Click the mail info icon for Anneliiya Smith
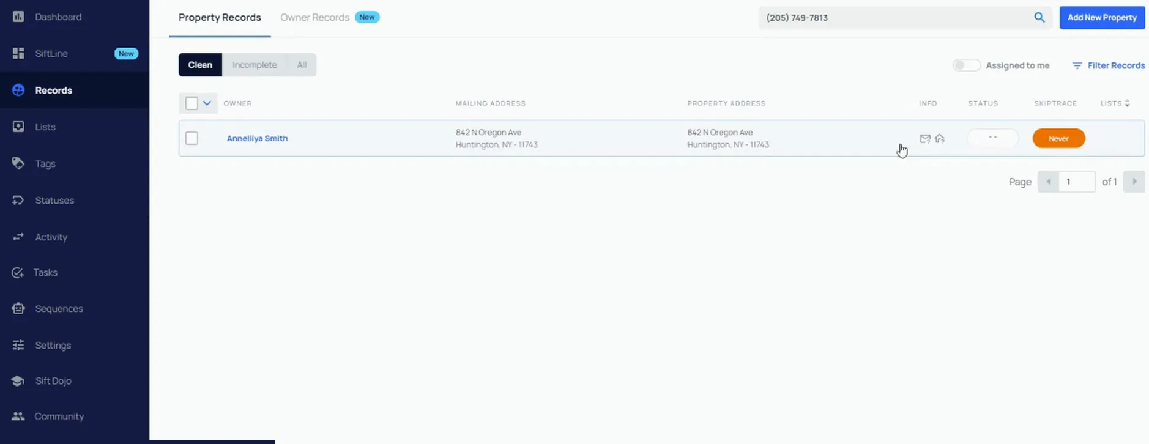 [925, 139]
